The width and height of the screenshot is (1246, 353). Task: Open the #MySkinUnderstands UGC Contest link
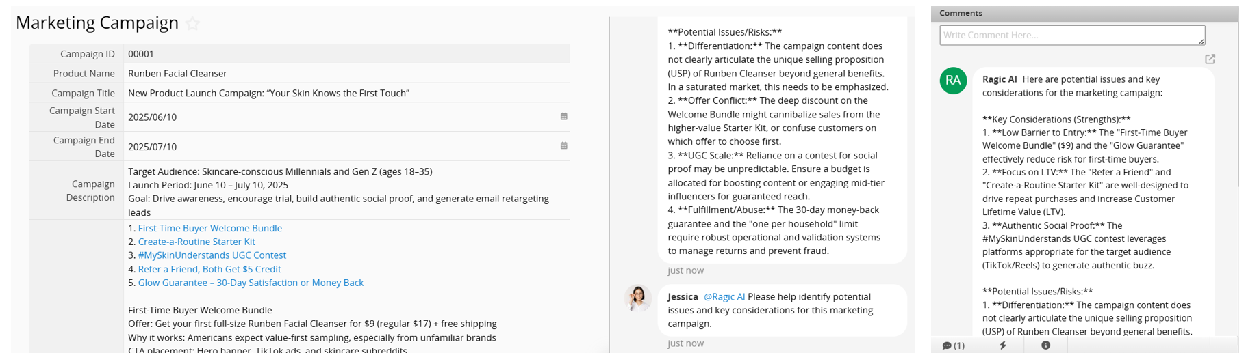tap(212, 255)
